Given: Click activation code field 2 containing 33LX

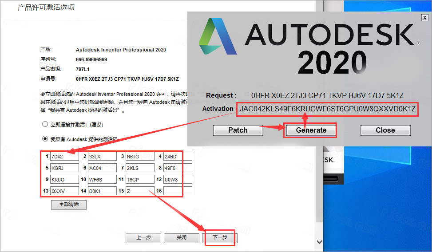Looking at the screenshot, I should click(x=102, y=157).
